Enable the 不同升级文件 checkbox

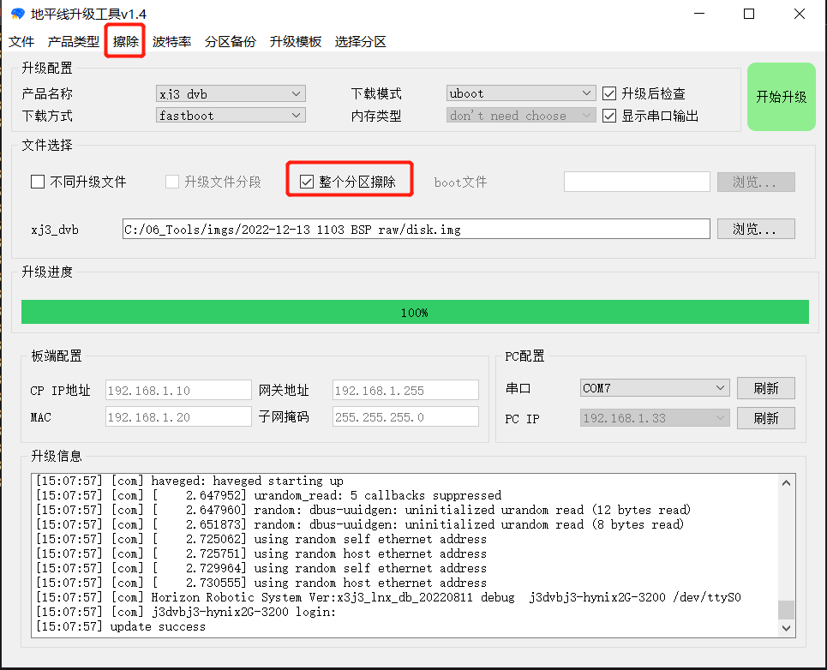[x=38, y=182]
